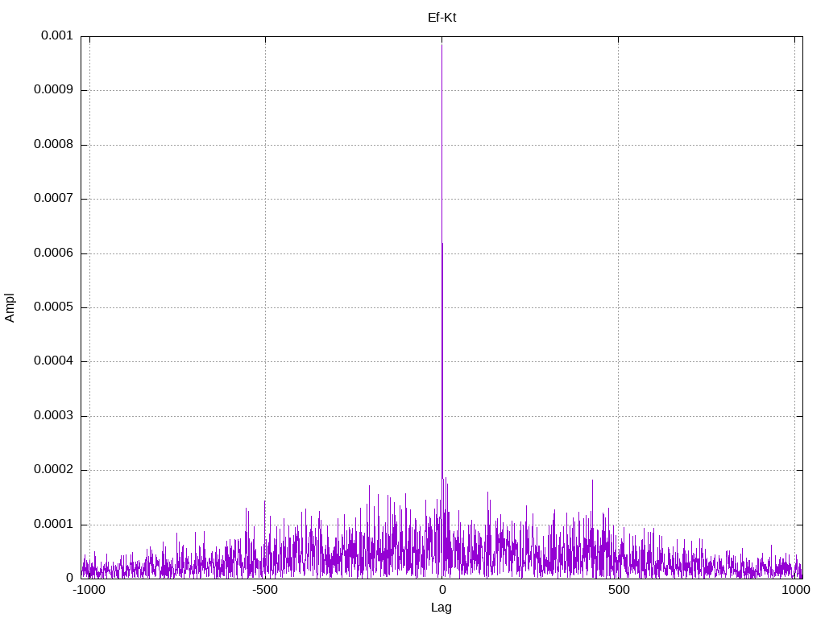Select the 500 x-axis tick label
825x618 pixels.
(x=618, y=590)
